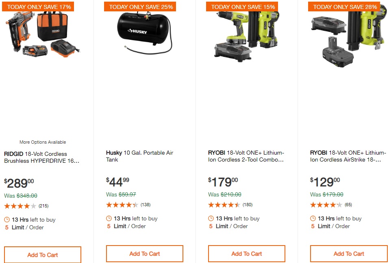Click the clock icon under RYOBI AirStrike
Image resolution: width=389 pixels, height=263 pixels.
313,218
